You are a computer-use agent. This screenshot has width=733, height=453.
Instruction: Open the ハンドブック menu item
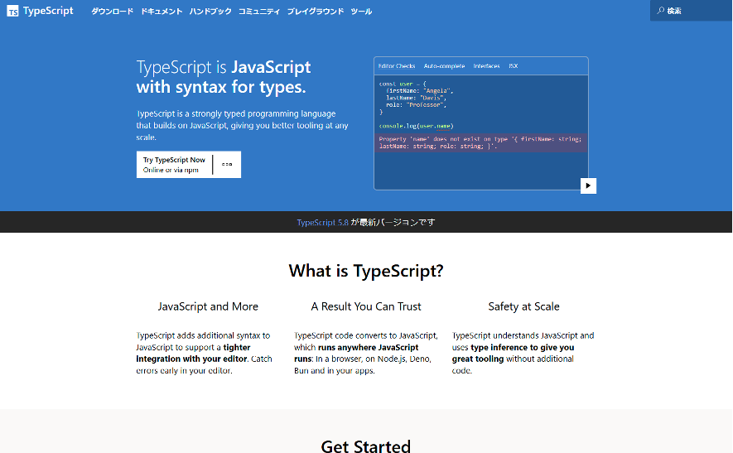tap(210, 12)
